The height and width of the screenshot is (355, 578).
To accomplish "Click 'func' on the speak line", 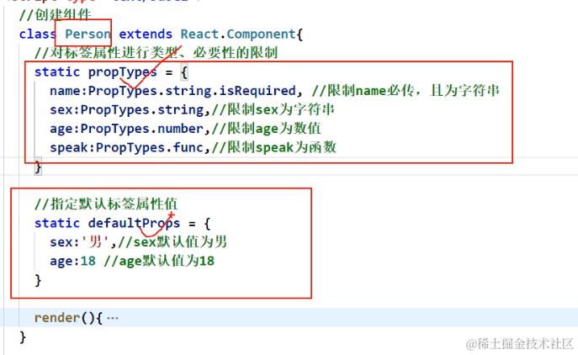I will point(188,147).
